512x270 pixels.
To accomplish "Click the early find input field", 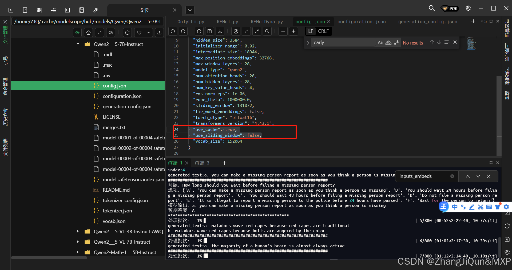I will pyautogui.click(x=344, y=42).
